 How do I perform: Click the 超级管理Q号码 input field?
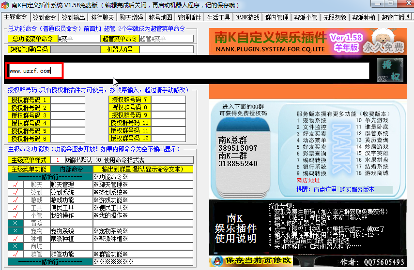[x=75, y=49]
